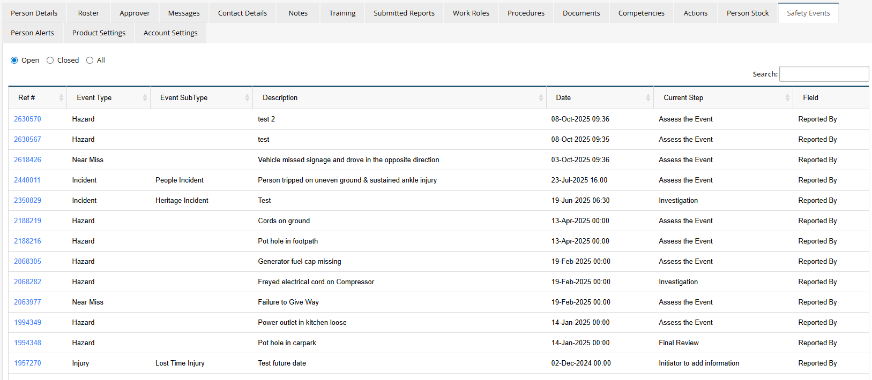Select the Closed events filter
The height and width of the screenshot is (380, 872).
tap(50, 60)
